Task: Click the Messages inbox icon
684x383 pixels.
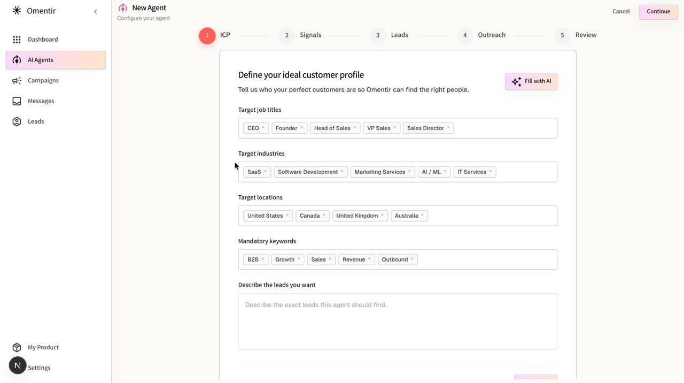Action: coord(17,101)
